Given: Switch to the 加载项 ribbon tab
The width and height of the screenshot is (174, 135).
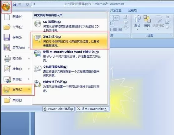Looking at the screenshot, I should click(x=133, y=11).
